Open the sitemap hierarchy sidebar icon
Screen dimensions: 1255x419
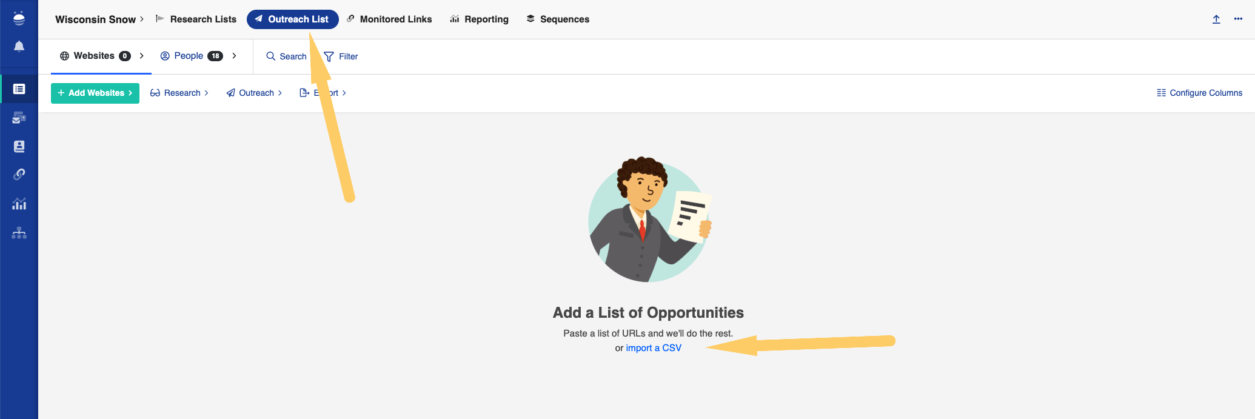coord(19,233)
